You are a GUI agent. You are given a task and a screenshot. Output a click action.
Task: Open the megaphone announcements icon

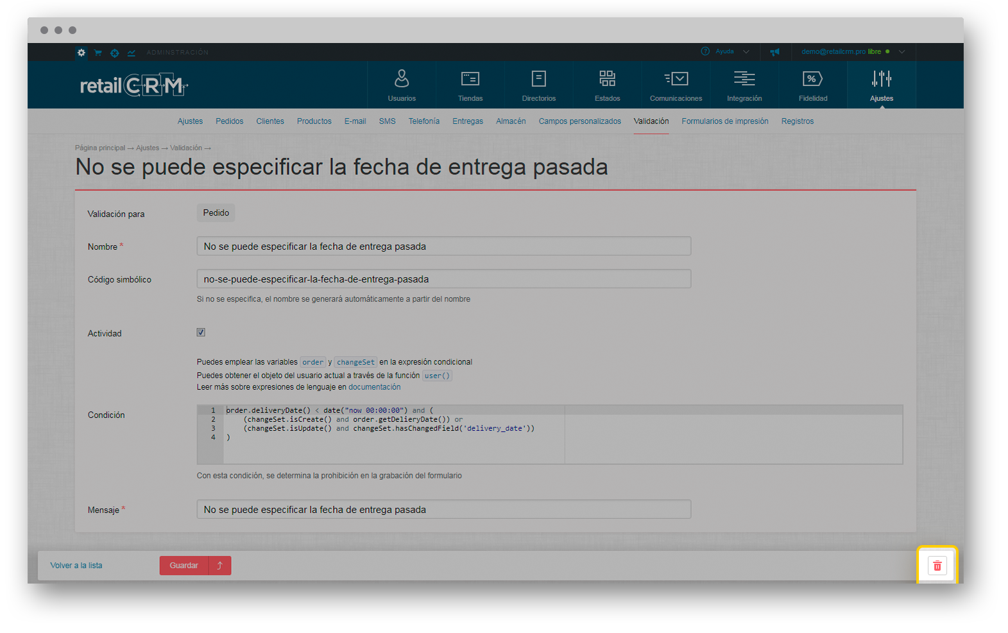pyautogui.click(x=774, y=52)
